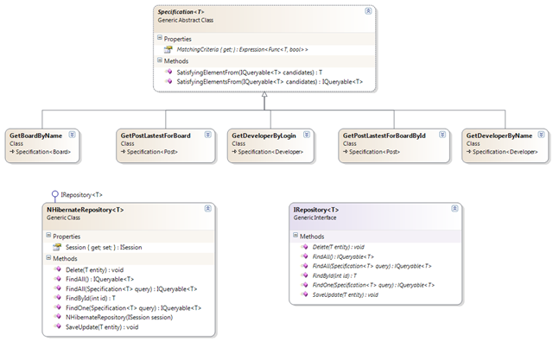Expand the GetPostLastestForBoardById class chevron

click(x=442, y=135)
